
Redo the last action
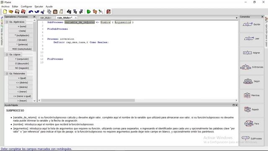point(37,12)
